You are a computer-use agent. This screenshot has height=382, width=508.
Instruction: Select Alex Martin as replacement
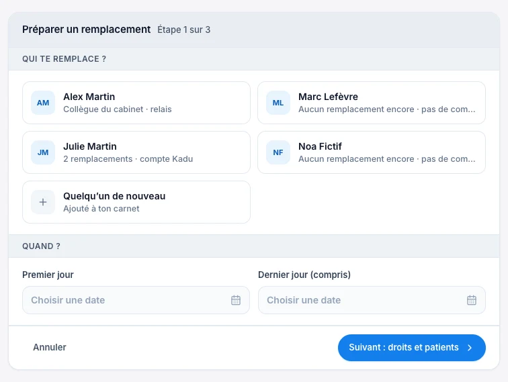click(x=136, y=103)
